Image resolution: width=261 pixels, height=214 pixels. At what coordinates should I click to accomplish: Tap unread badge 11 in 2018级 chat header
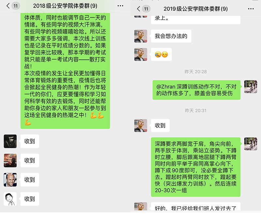[x=16, y=6]
